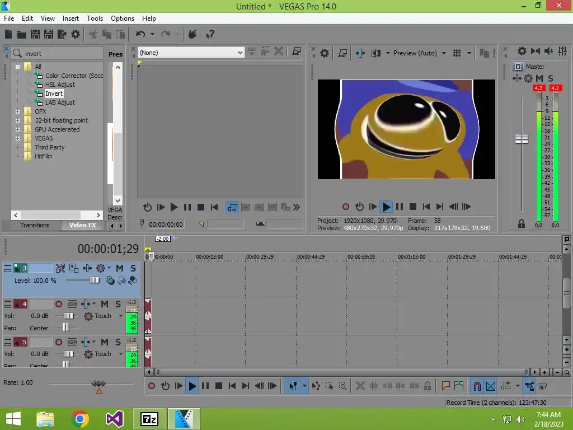
Task: Open the Edit menu
Action: click(27, 18)
